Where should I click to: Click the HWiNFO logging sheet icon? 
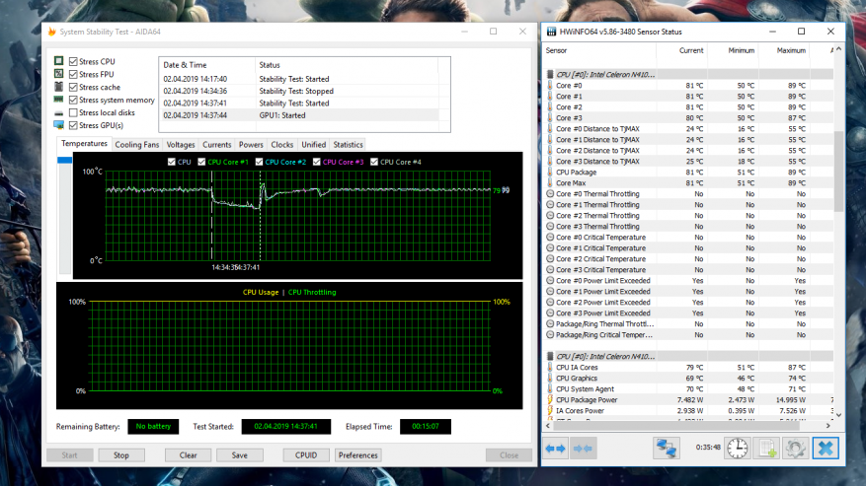click(x=766, y=449)
